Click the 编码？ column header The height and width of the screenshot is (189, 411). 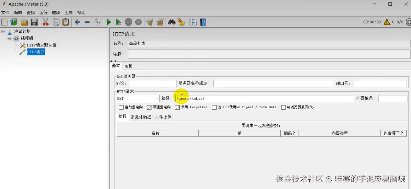[290, 133]
